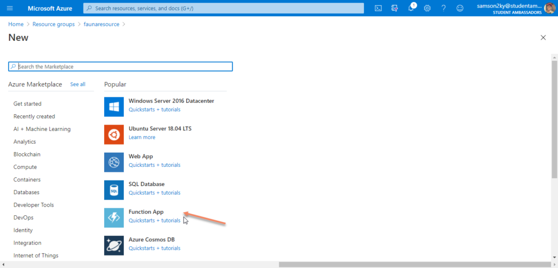Screen dimensions: 558x268
Task: Open Azure Cosmos DB title
Action: (151, 240)
